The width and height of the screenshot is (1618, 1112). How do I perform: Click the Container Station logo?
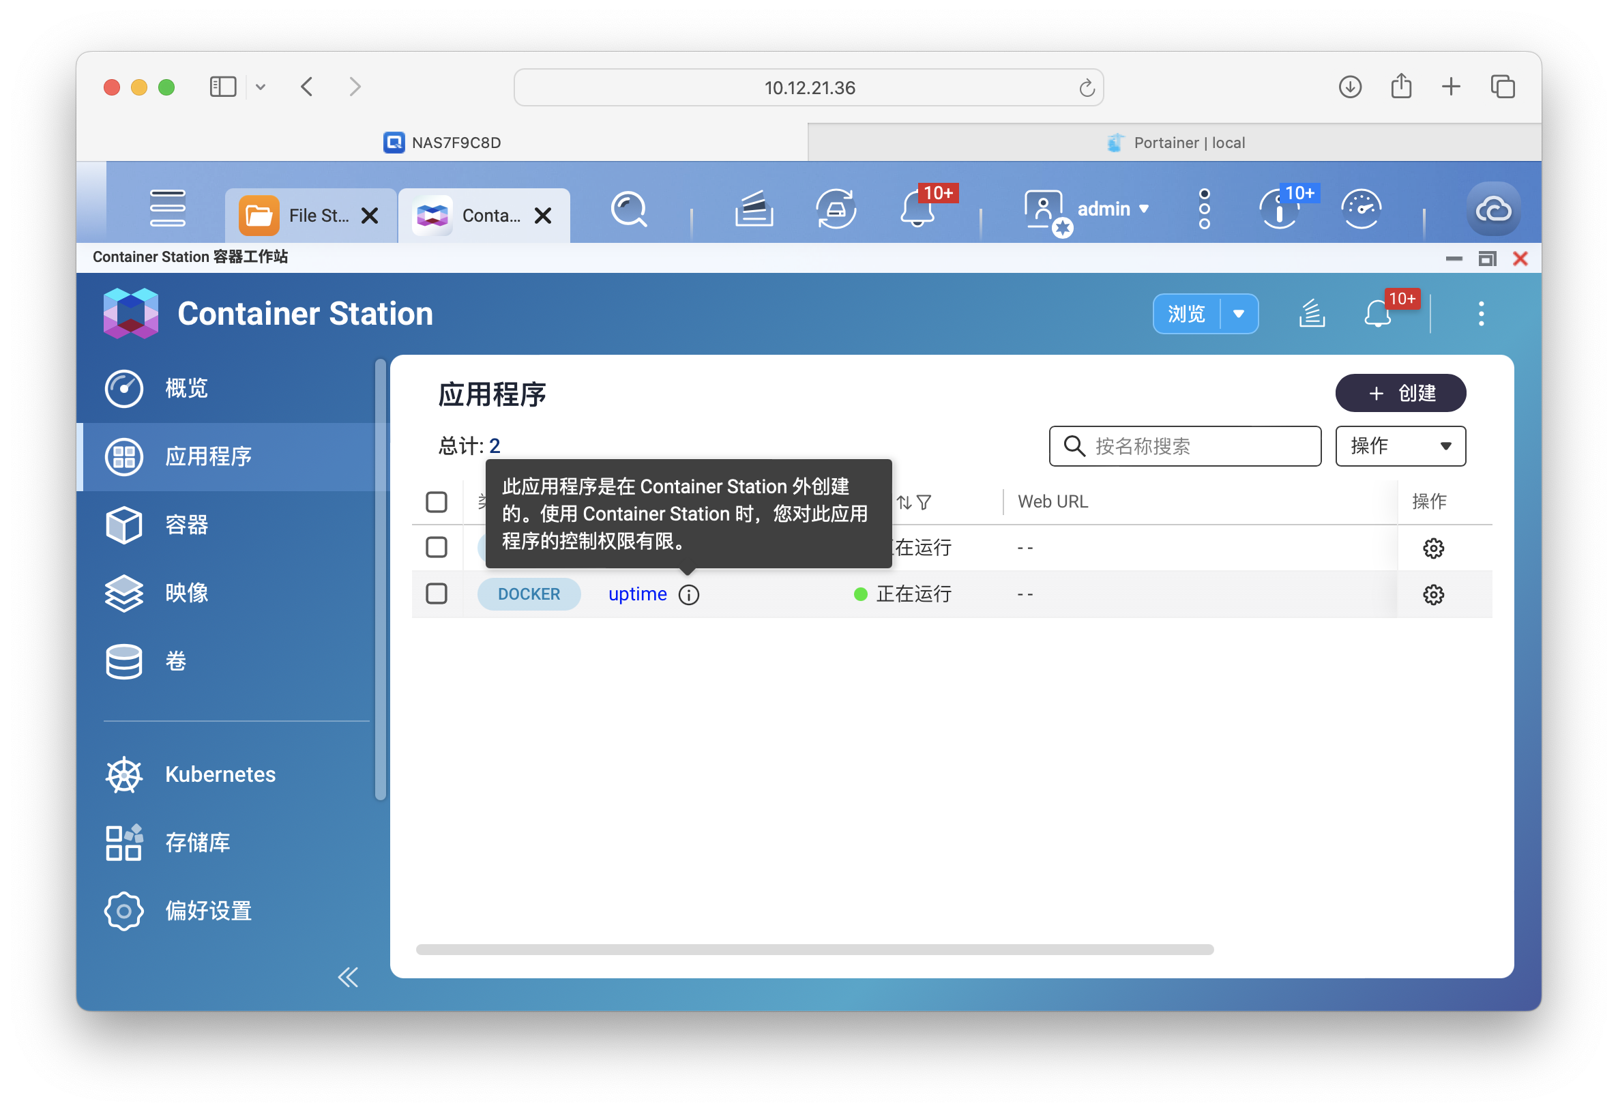130,314
